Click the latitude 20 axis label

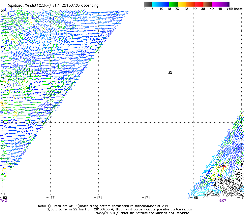pyautogui.click(x=3, y=11)
